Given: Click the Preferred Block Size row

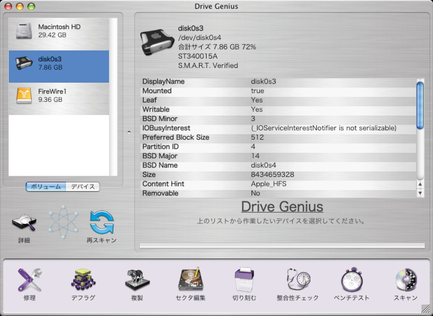Looking at the screenshot, I should point(278,137).
